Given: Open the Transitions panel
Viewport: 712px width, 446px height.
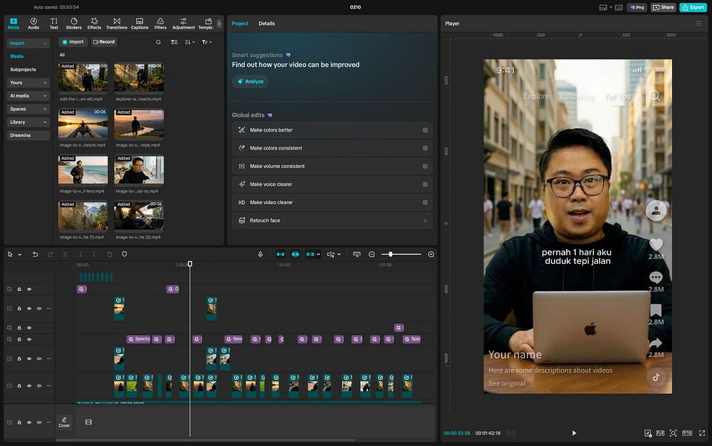Looking at the screenshot, I should pyautogui.click(x=117, y=23).
